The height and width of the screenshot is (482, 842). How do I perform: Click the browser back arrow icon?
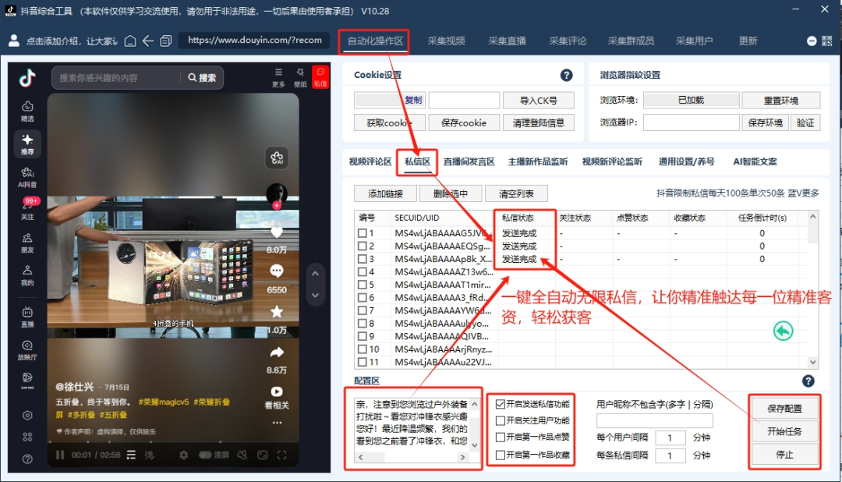pyautogui.click(x=148, y=41)
